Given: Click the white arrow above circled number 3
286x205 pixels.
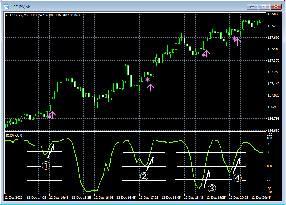Looking at the screenshot, I should (207, 177).
